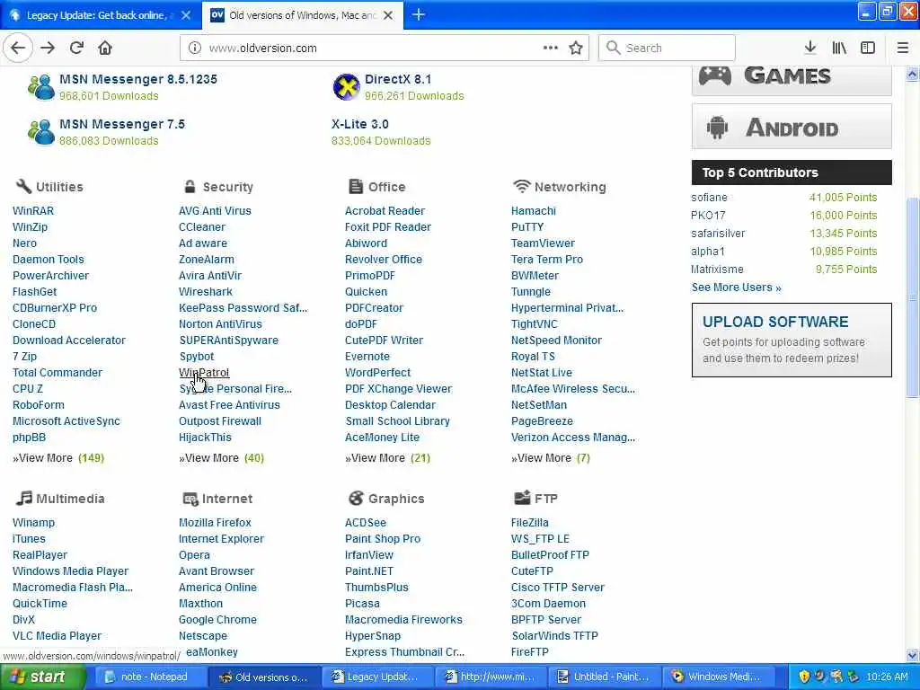Open the WinPatrol link
Image resolution: width=920 pixels, height=690 pixels.
(x=204, y=373)
